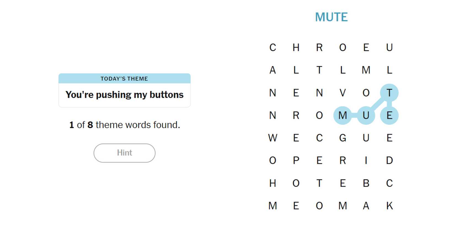455x227 pixels.
Task: Choose the letter W tile
Action: [x=272, y=138]
